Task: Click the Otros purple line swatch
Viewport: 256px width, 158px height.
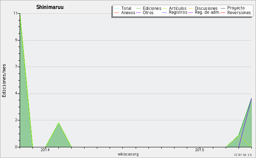Action: point(138,12)
